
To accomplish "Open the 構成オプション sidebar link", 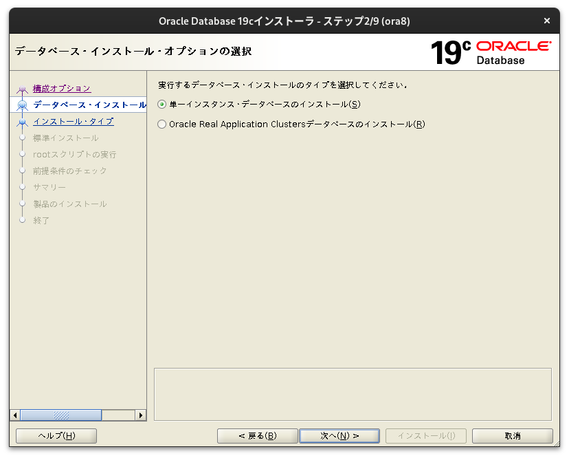I will tap(60, 88).
